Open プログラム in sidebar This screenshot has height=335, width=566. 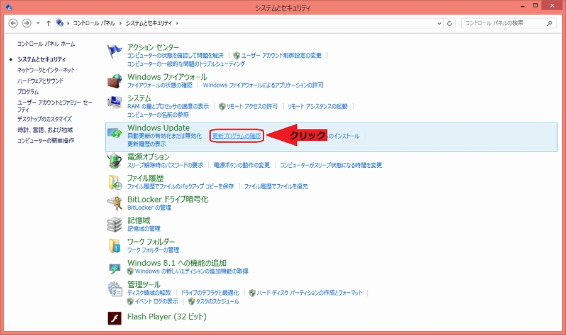(x=28, y=92)
